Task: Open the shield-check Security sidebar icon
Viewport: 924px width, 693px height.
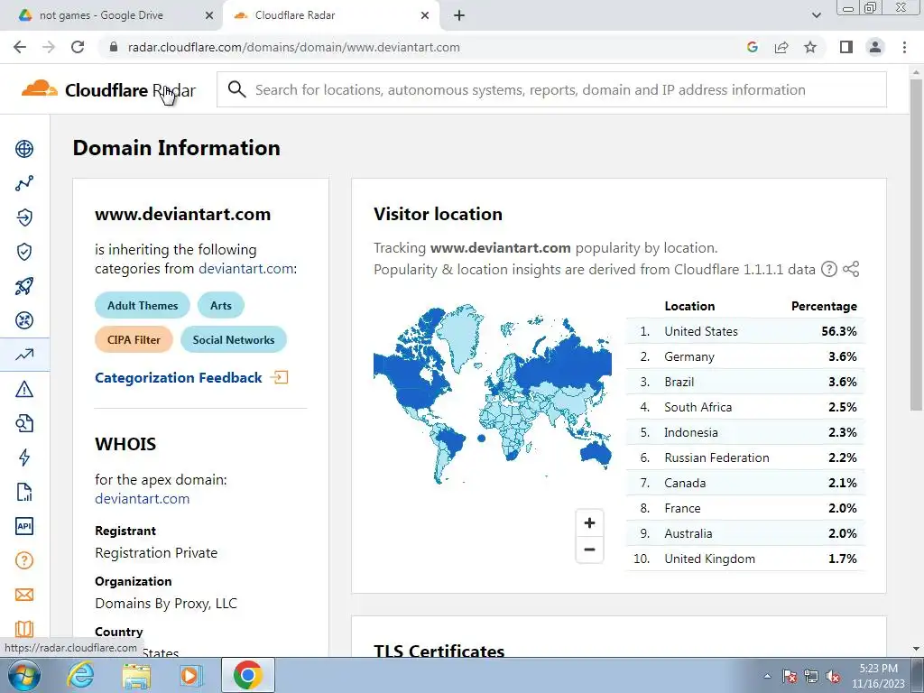Action: click(x=24, y=252)
